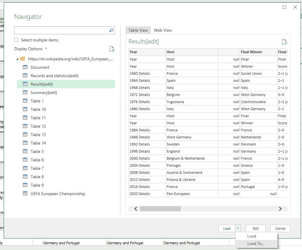Image resolution: width=302 pixels, height=250 pixels.
Task: Click table icon for Records and statistics
Action: pyautogui.click(x=25, y=76)
